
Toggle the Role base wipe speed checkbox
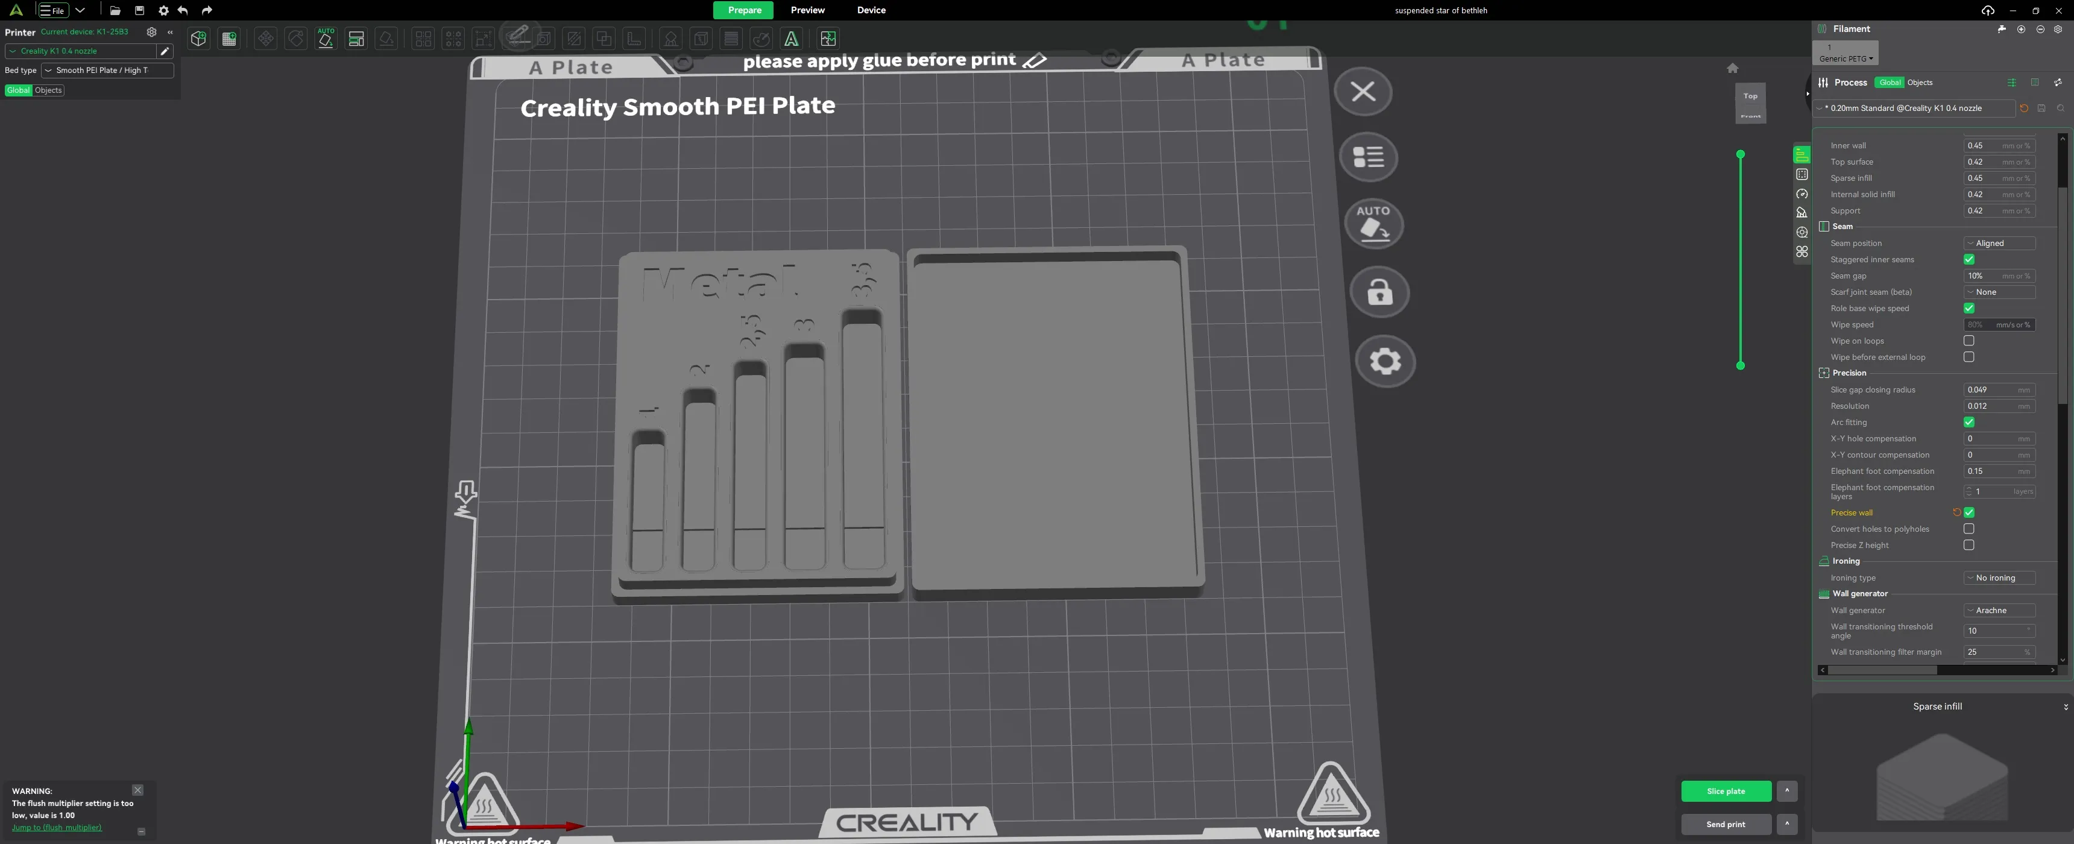pyautogui.click(x=1968, y=309)
